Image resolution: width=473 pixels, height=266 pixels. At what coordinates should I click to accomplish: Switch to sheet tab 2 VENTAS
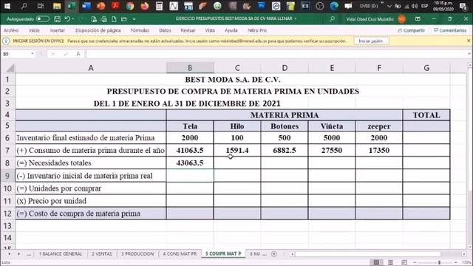point(102,254)
